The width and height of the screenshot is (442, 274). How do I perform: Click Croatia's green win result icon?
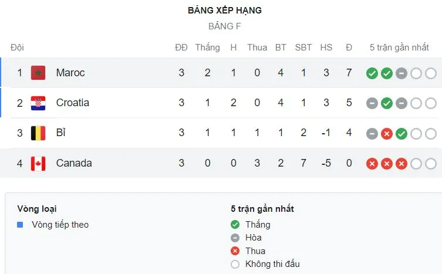pos(386,103)
